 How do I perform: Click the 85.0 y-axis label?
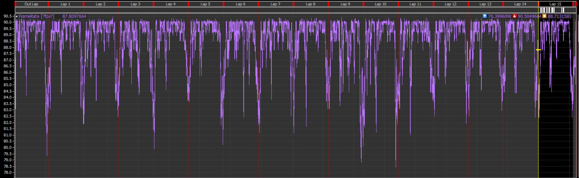pyautogui.click(x=7, y=85)
